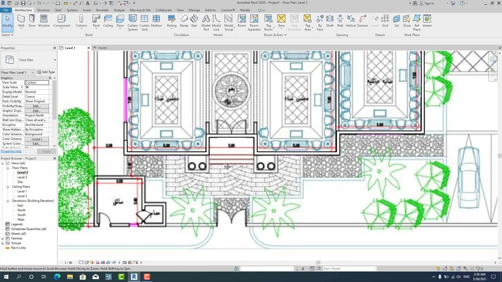Select the Wall tool
This screenshot has width=502, height=282.
click(21, 21)
